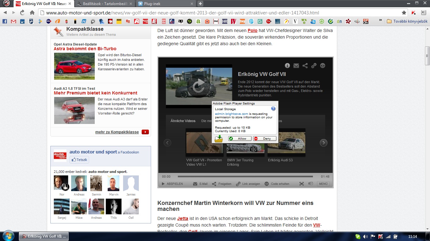Follow the Polo link in article
The image size is (430, 241).
pyautogui.click(x=252, y=30)
